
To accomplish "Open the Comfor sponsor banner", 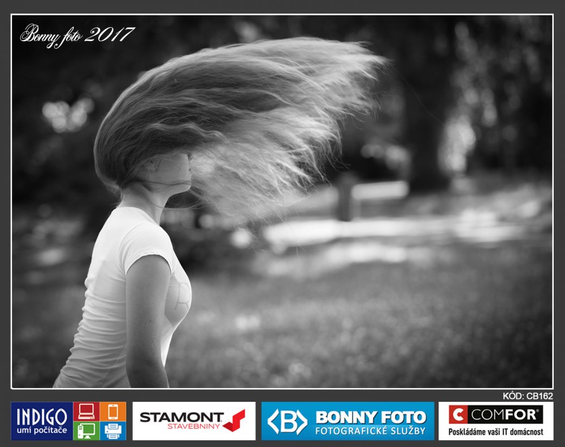I will click(x=496, y=421).
